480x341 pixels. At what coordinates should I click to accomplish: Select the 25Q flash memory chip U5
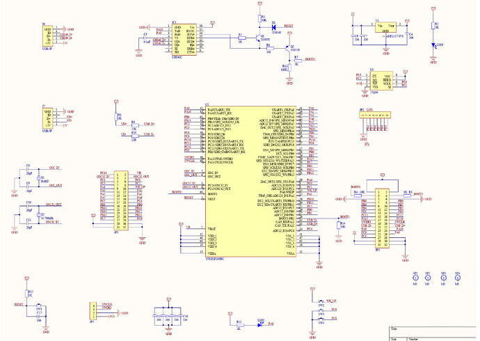(x=382, y=81)
